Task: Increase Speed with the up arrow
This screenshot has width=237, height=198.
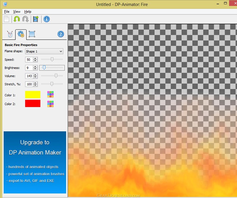Action: pyautogui.click(x=35, y=58)
